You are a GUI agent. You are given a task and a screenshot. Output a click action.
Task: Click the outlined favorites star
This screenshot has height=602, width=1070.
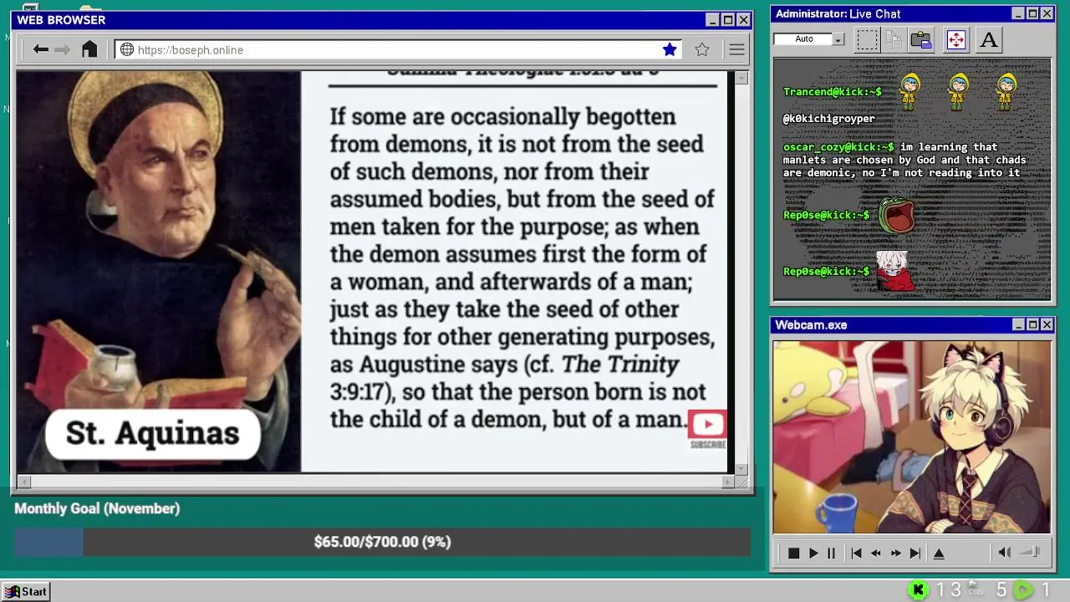[x=702, y=50]
